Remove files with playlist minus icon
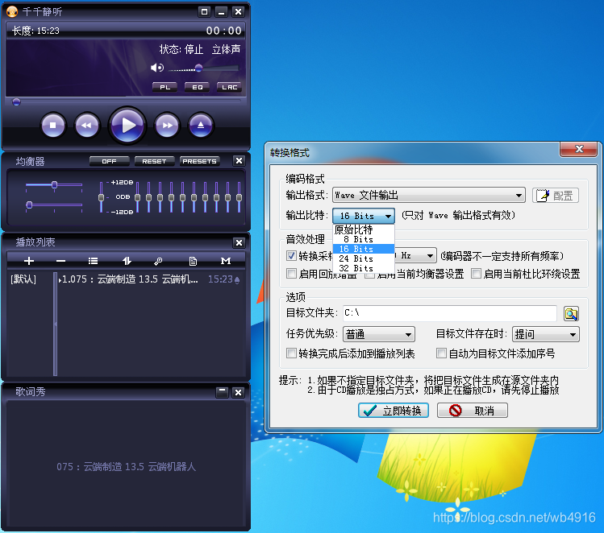 coord(60,261)
